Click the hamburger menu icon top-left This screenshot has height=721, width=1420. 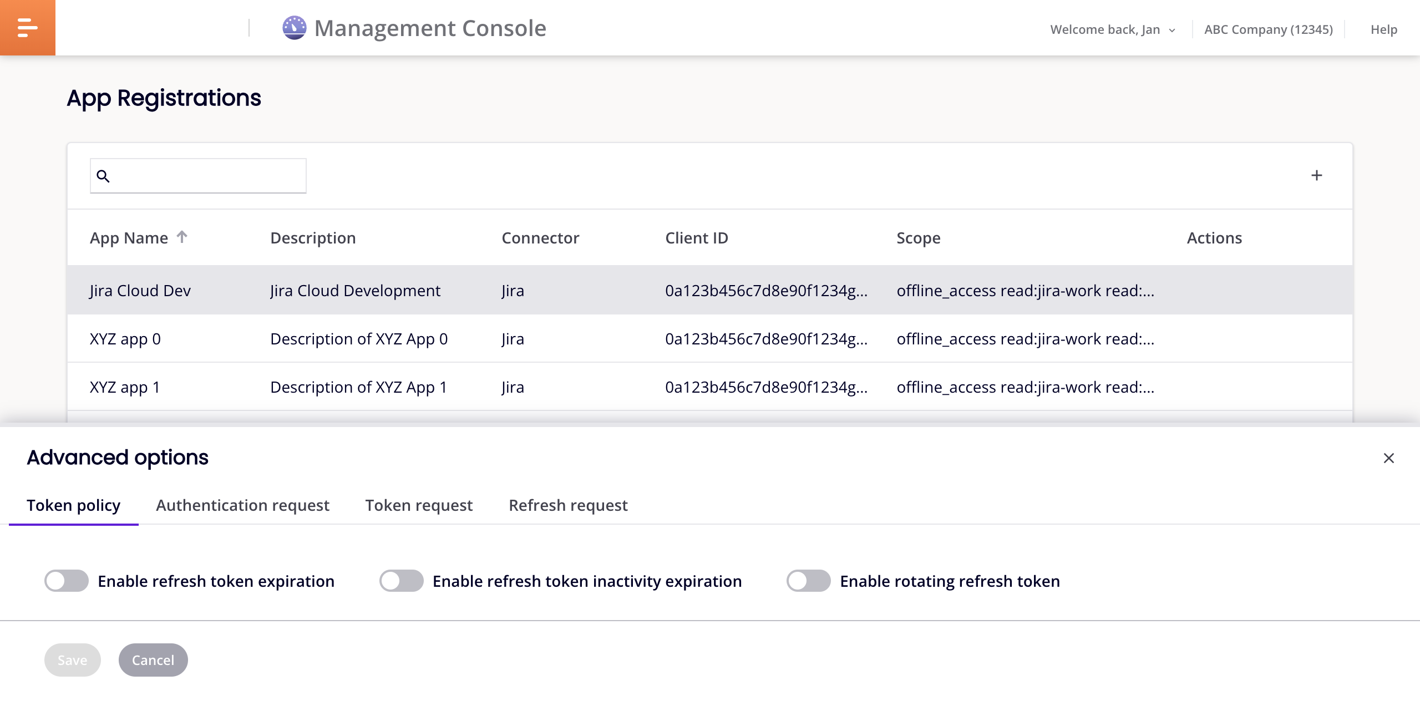28,27
